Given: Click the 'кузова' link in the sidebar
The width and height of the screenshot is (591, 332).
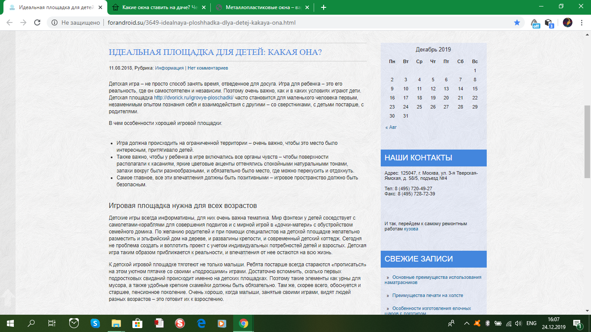Looking at the screenshot, I should pos(411,229).
